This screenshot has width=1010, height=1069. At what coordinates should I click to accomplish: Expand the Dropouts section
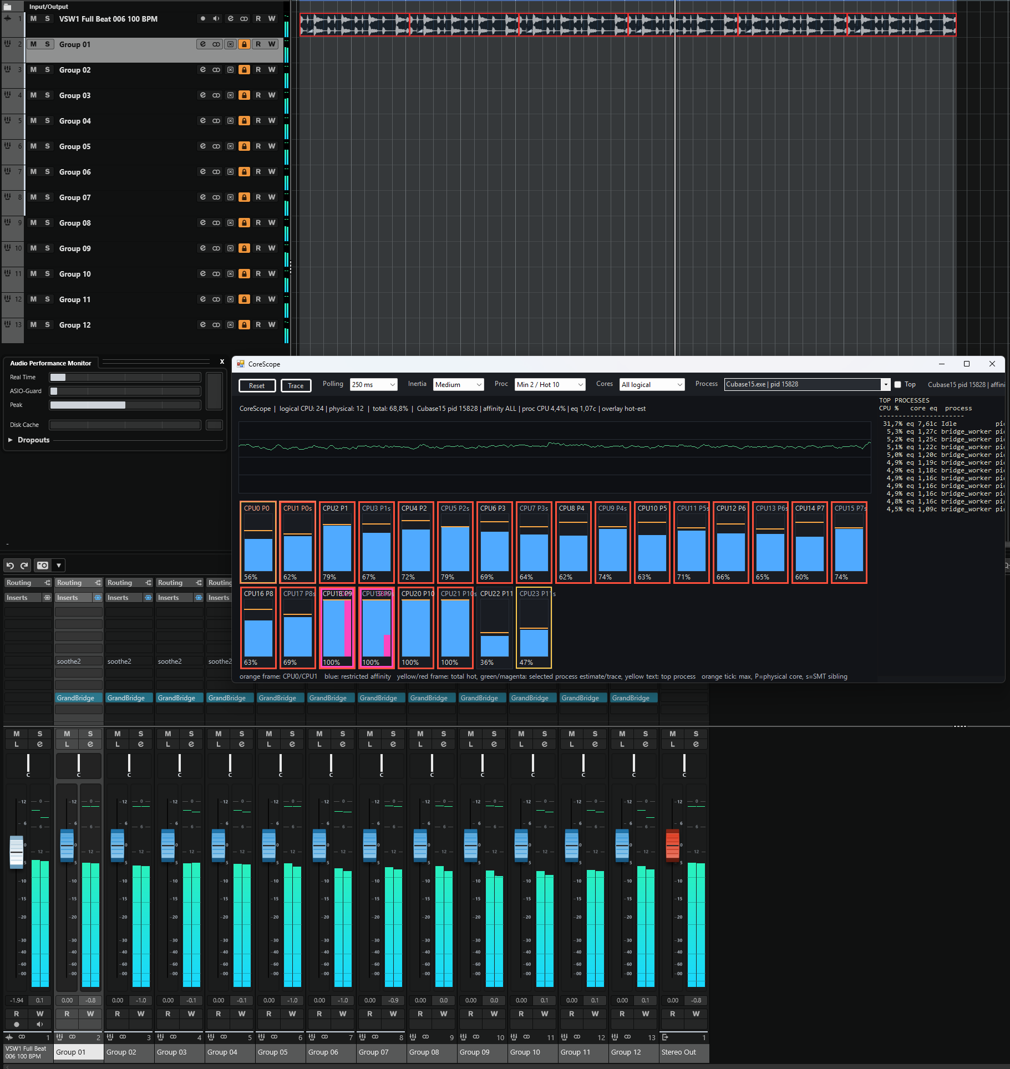[10, 440]
